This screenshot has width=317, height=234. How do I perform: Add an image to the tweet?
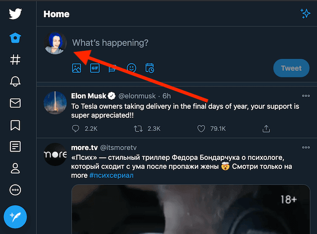coord(77,68)
